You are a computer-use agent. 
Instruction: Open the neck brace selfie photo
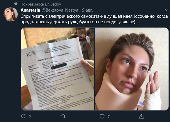pyautogui.click(x=132, y=69)
